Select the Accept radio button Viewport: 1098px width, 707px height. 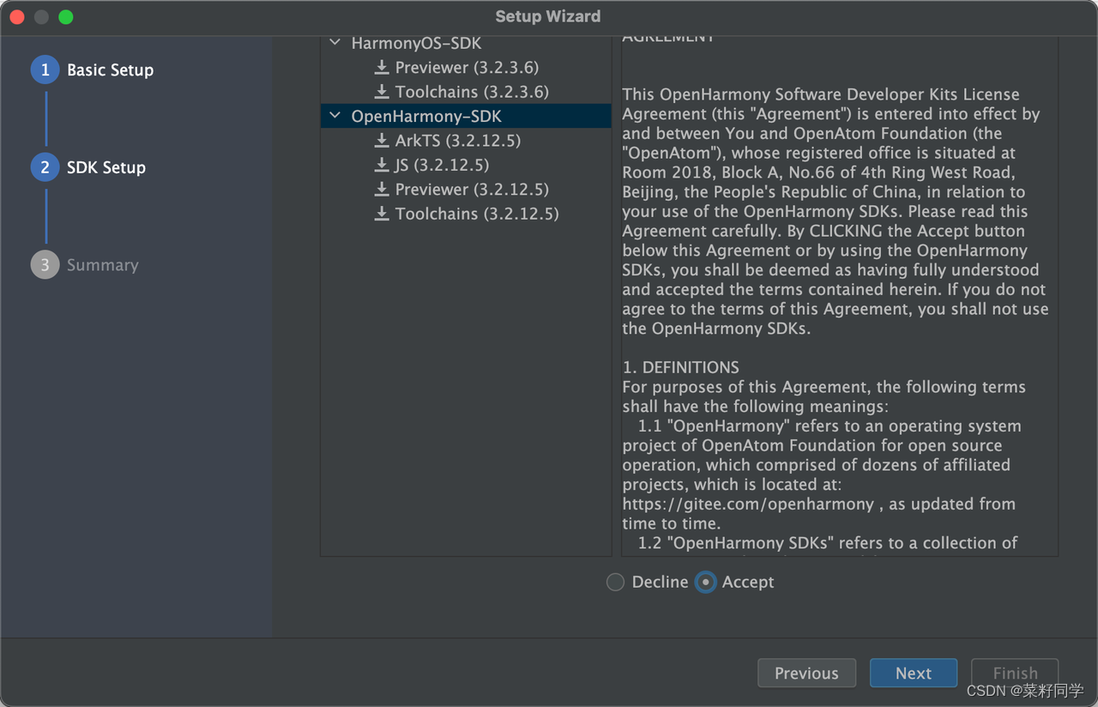point(705,583)
